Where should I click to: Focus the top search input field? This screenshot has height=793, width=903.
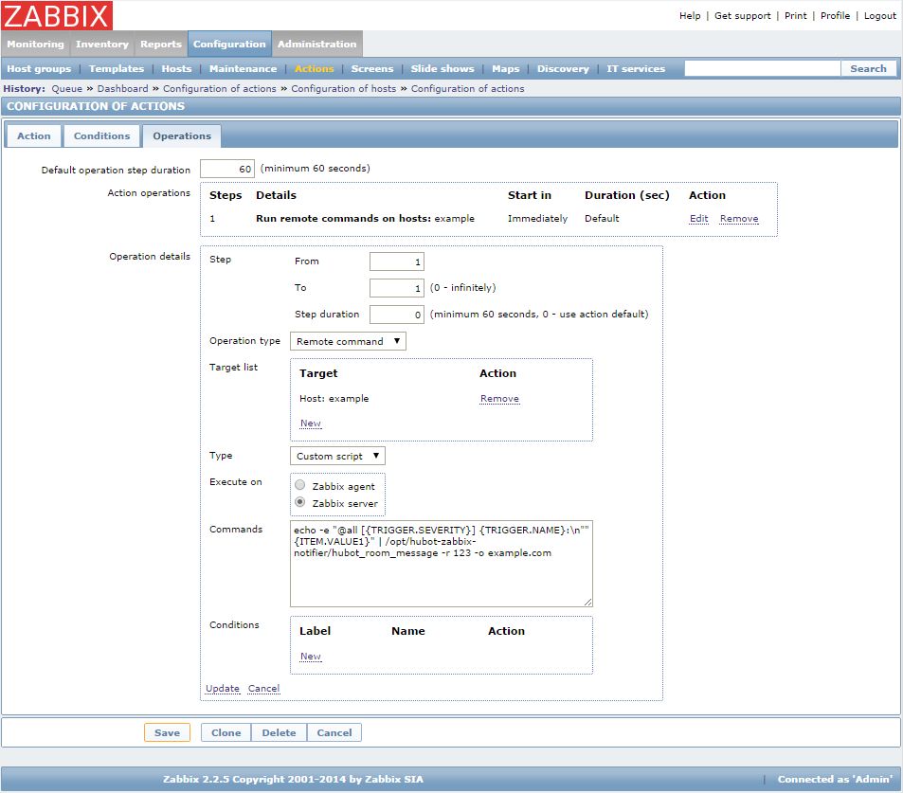[x=763, y=68]
